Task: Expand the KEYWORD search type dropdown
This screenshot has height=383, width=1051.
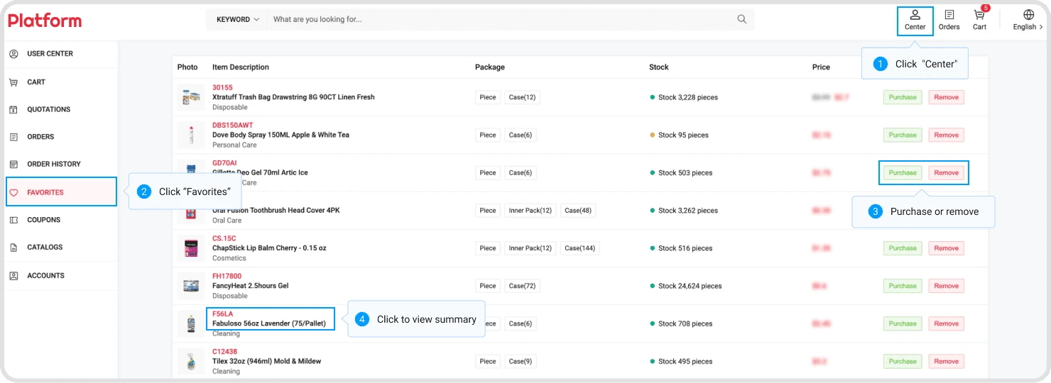Action: 238,19
